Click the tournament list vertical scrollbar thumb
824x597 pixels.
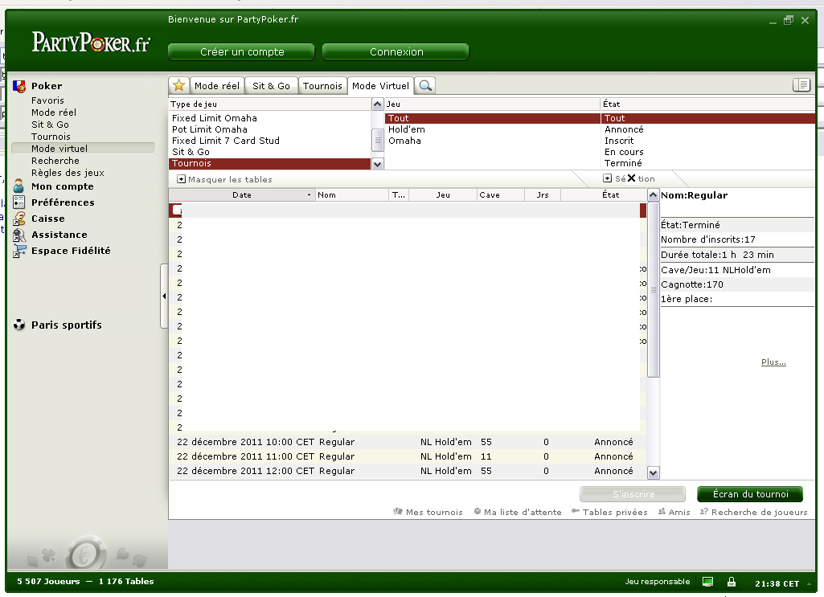(654, 290)
